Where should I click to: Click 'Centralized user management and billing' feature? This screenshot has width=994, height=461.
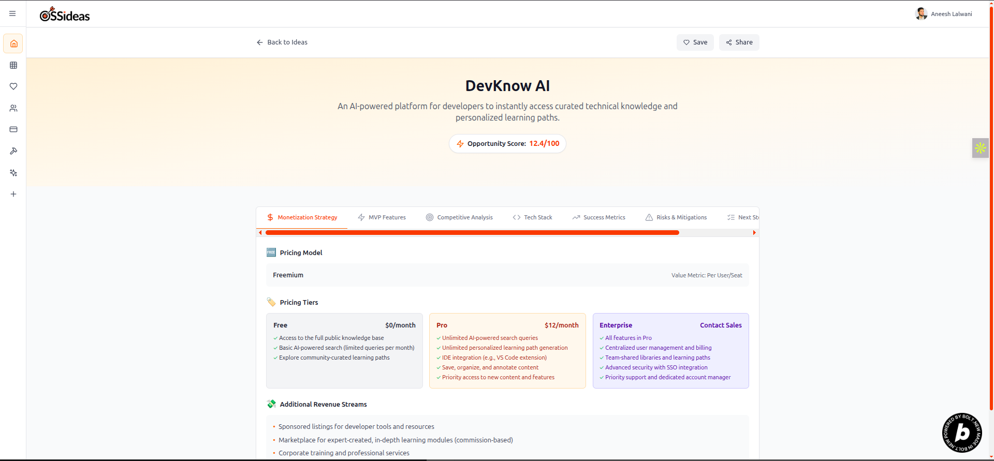tap(659, 348)
